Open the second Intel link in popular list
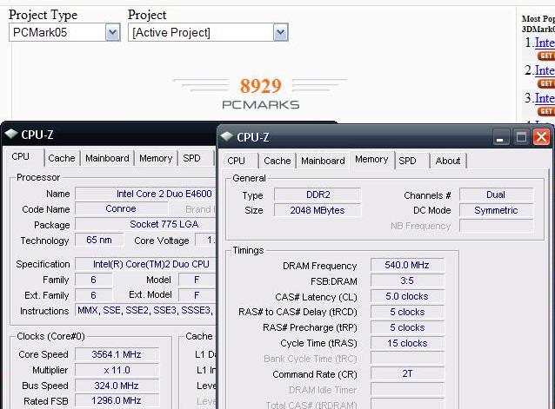The width and height of the screenshot is (555, 409). click(545, 70)
